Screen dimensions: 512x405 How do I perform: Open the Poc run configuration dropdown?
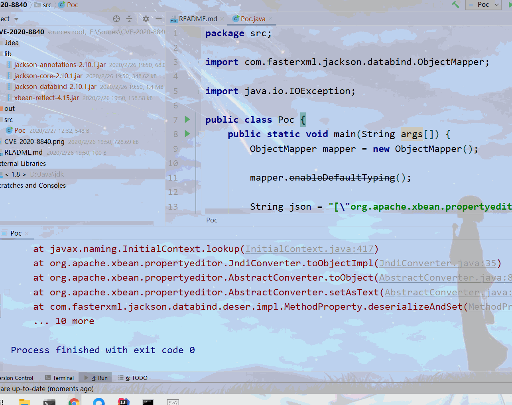click(x=483, y=5)
